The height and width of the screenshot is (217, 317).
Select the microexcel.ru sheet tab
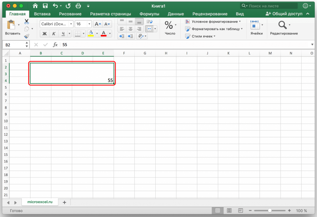[x=40, y=202]
